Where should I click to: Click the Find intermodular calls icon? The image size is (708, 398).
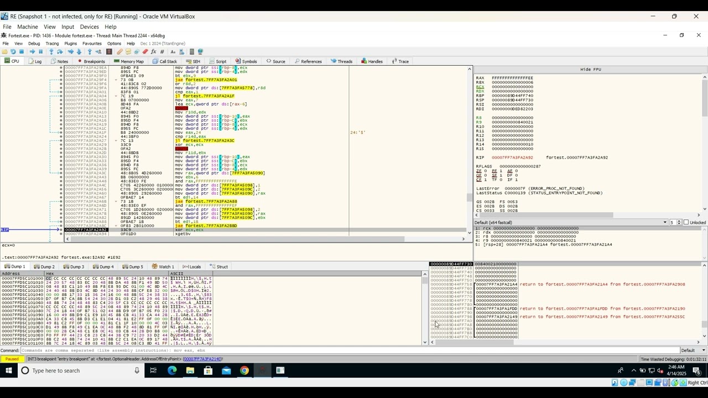pos(182,51)
